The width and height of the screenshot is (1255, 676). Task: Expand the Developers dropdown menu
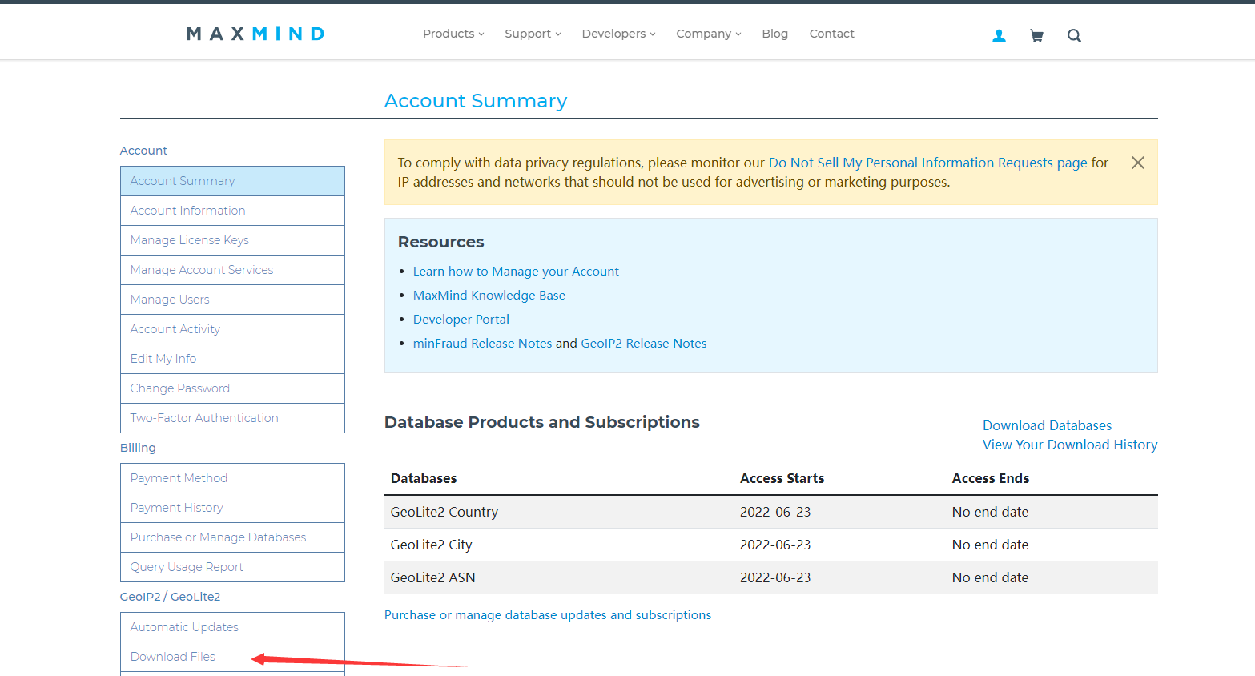tap(618, 34)
